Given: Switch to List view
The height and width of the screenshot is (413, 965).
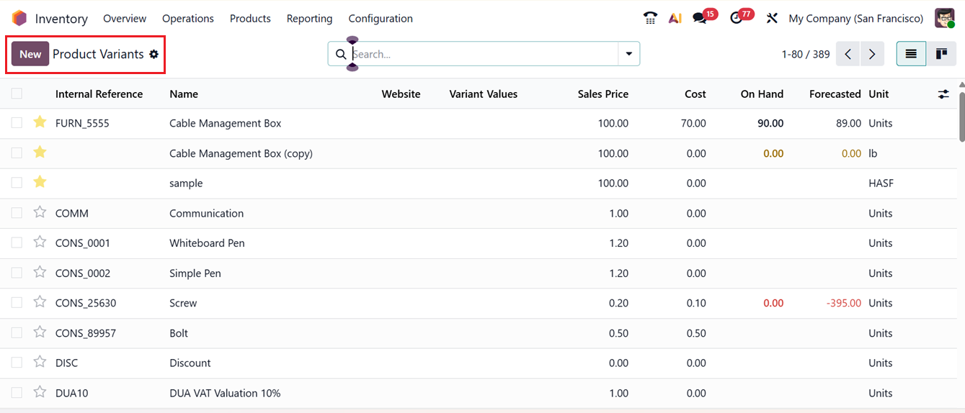Looking at the screenshot, I should pos(911,54).
